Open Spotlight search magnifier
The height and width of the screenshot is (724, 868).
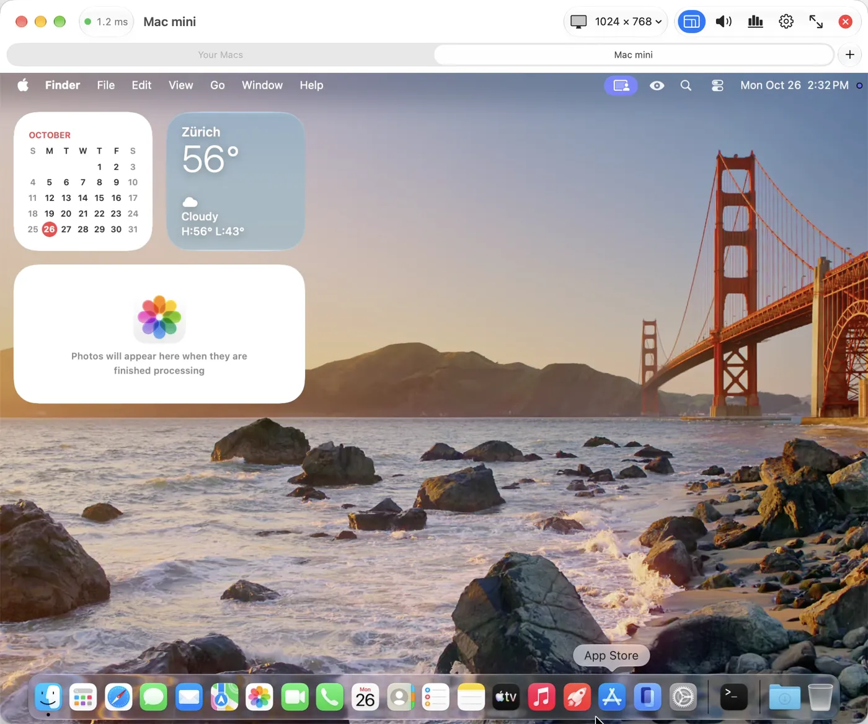point(686,86)
